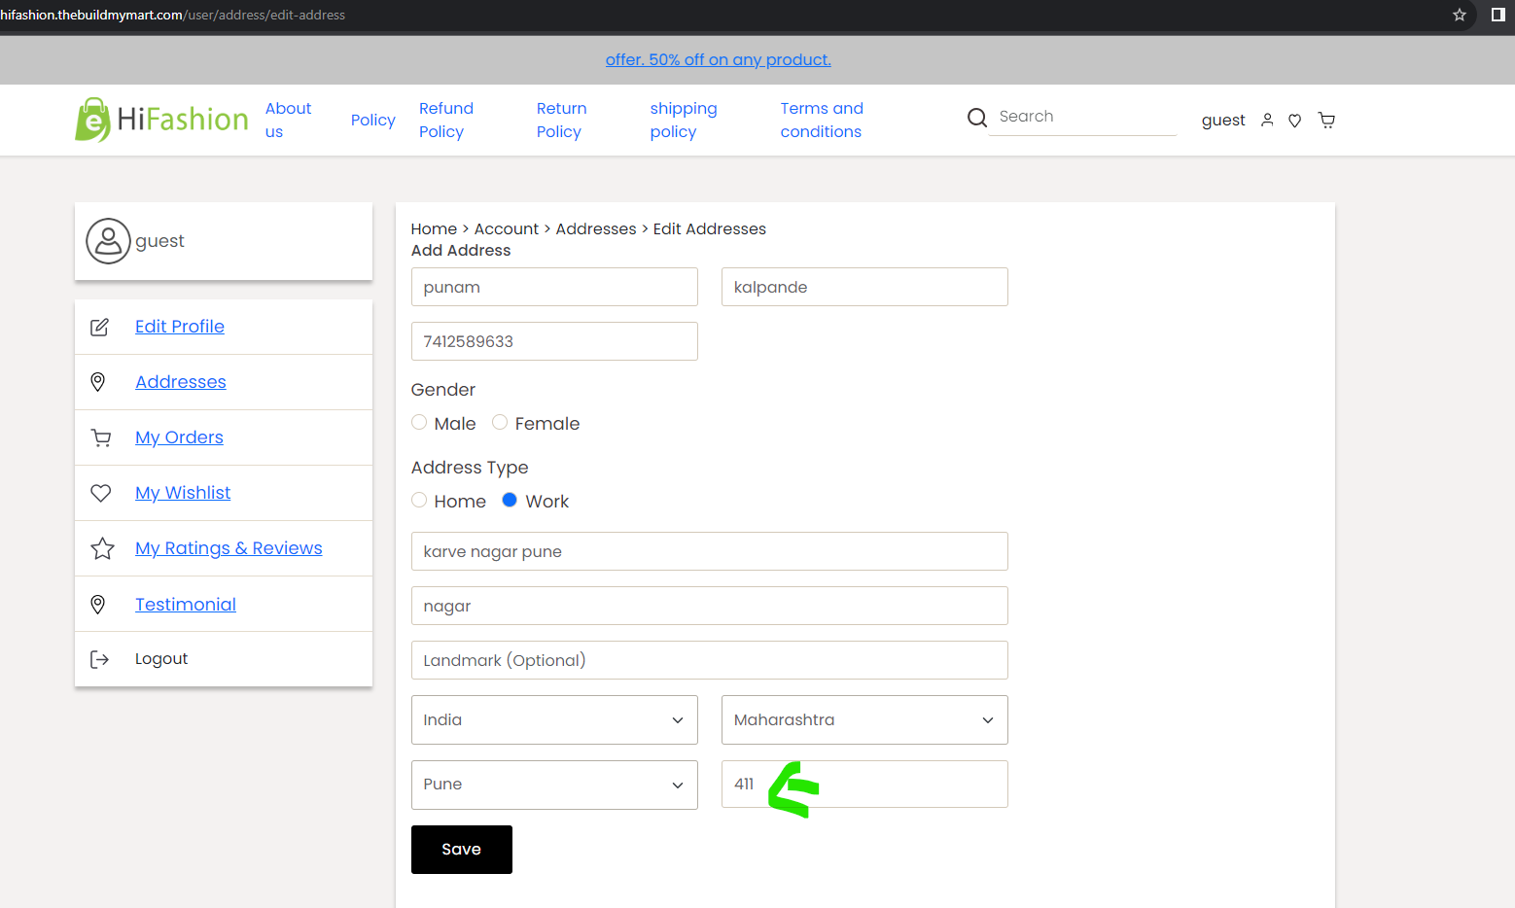Focus the Search input field
The image size is (1515, 908).
1082,117
